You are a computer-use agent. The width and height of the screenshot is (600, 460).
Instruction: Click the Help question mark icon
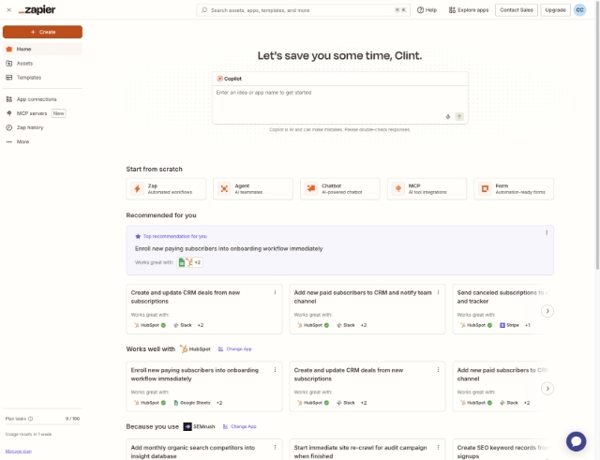(x=420, y=10)
